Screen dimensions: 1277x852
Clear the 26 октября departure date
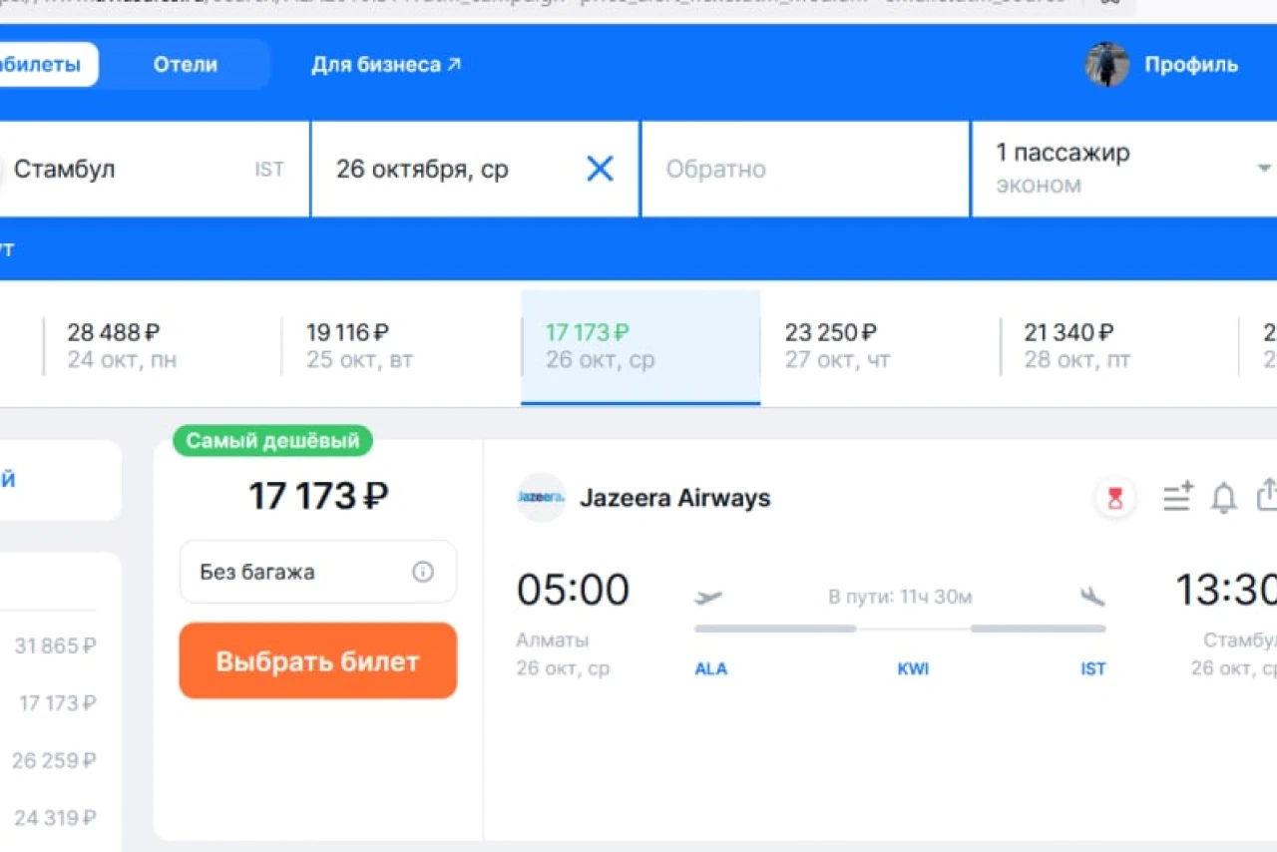[x=600, y=169]
